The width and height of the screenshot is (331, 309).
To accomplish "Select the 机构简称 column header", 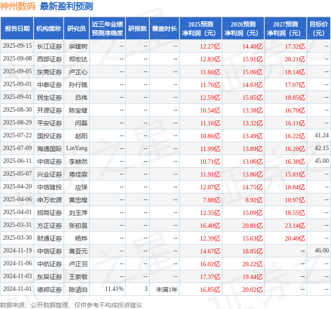I will (x=49, y=29).
